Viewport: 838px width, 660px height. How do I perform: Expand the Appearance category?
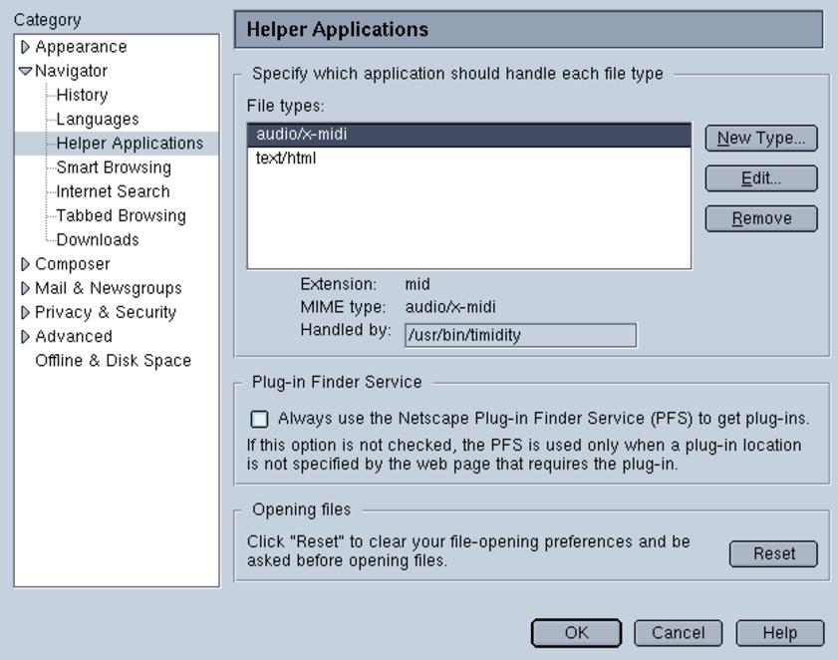pos(26,47)
